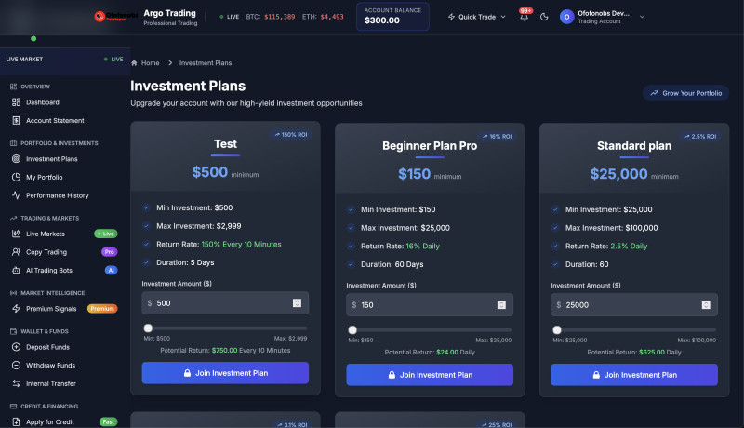Join the Beginner Plan Pro investment
This screenshot has width=744, height=428.
[430, 374]
